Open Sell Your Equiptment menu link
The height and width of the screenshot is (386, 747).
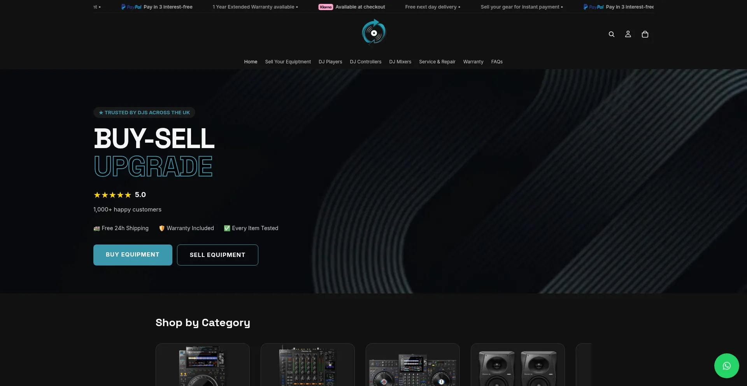[288, 62]
